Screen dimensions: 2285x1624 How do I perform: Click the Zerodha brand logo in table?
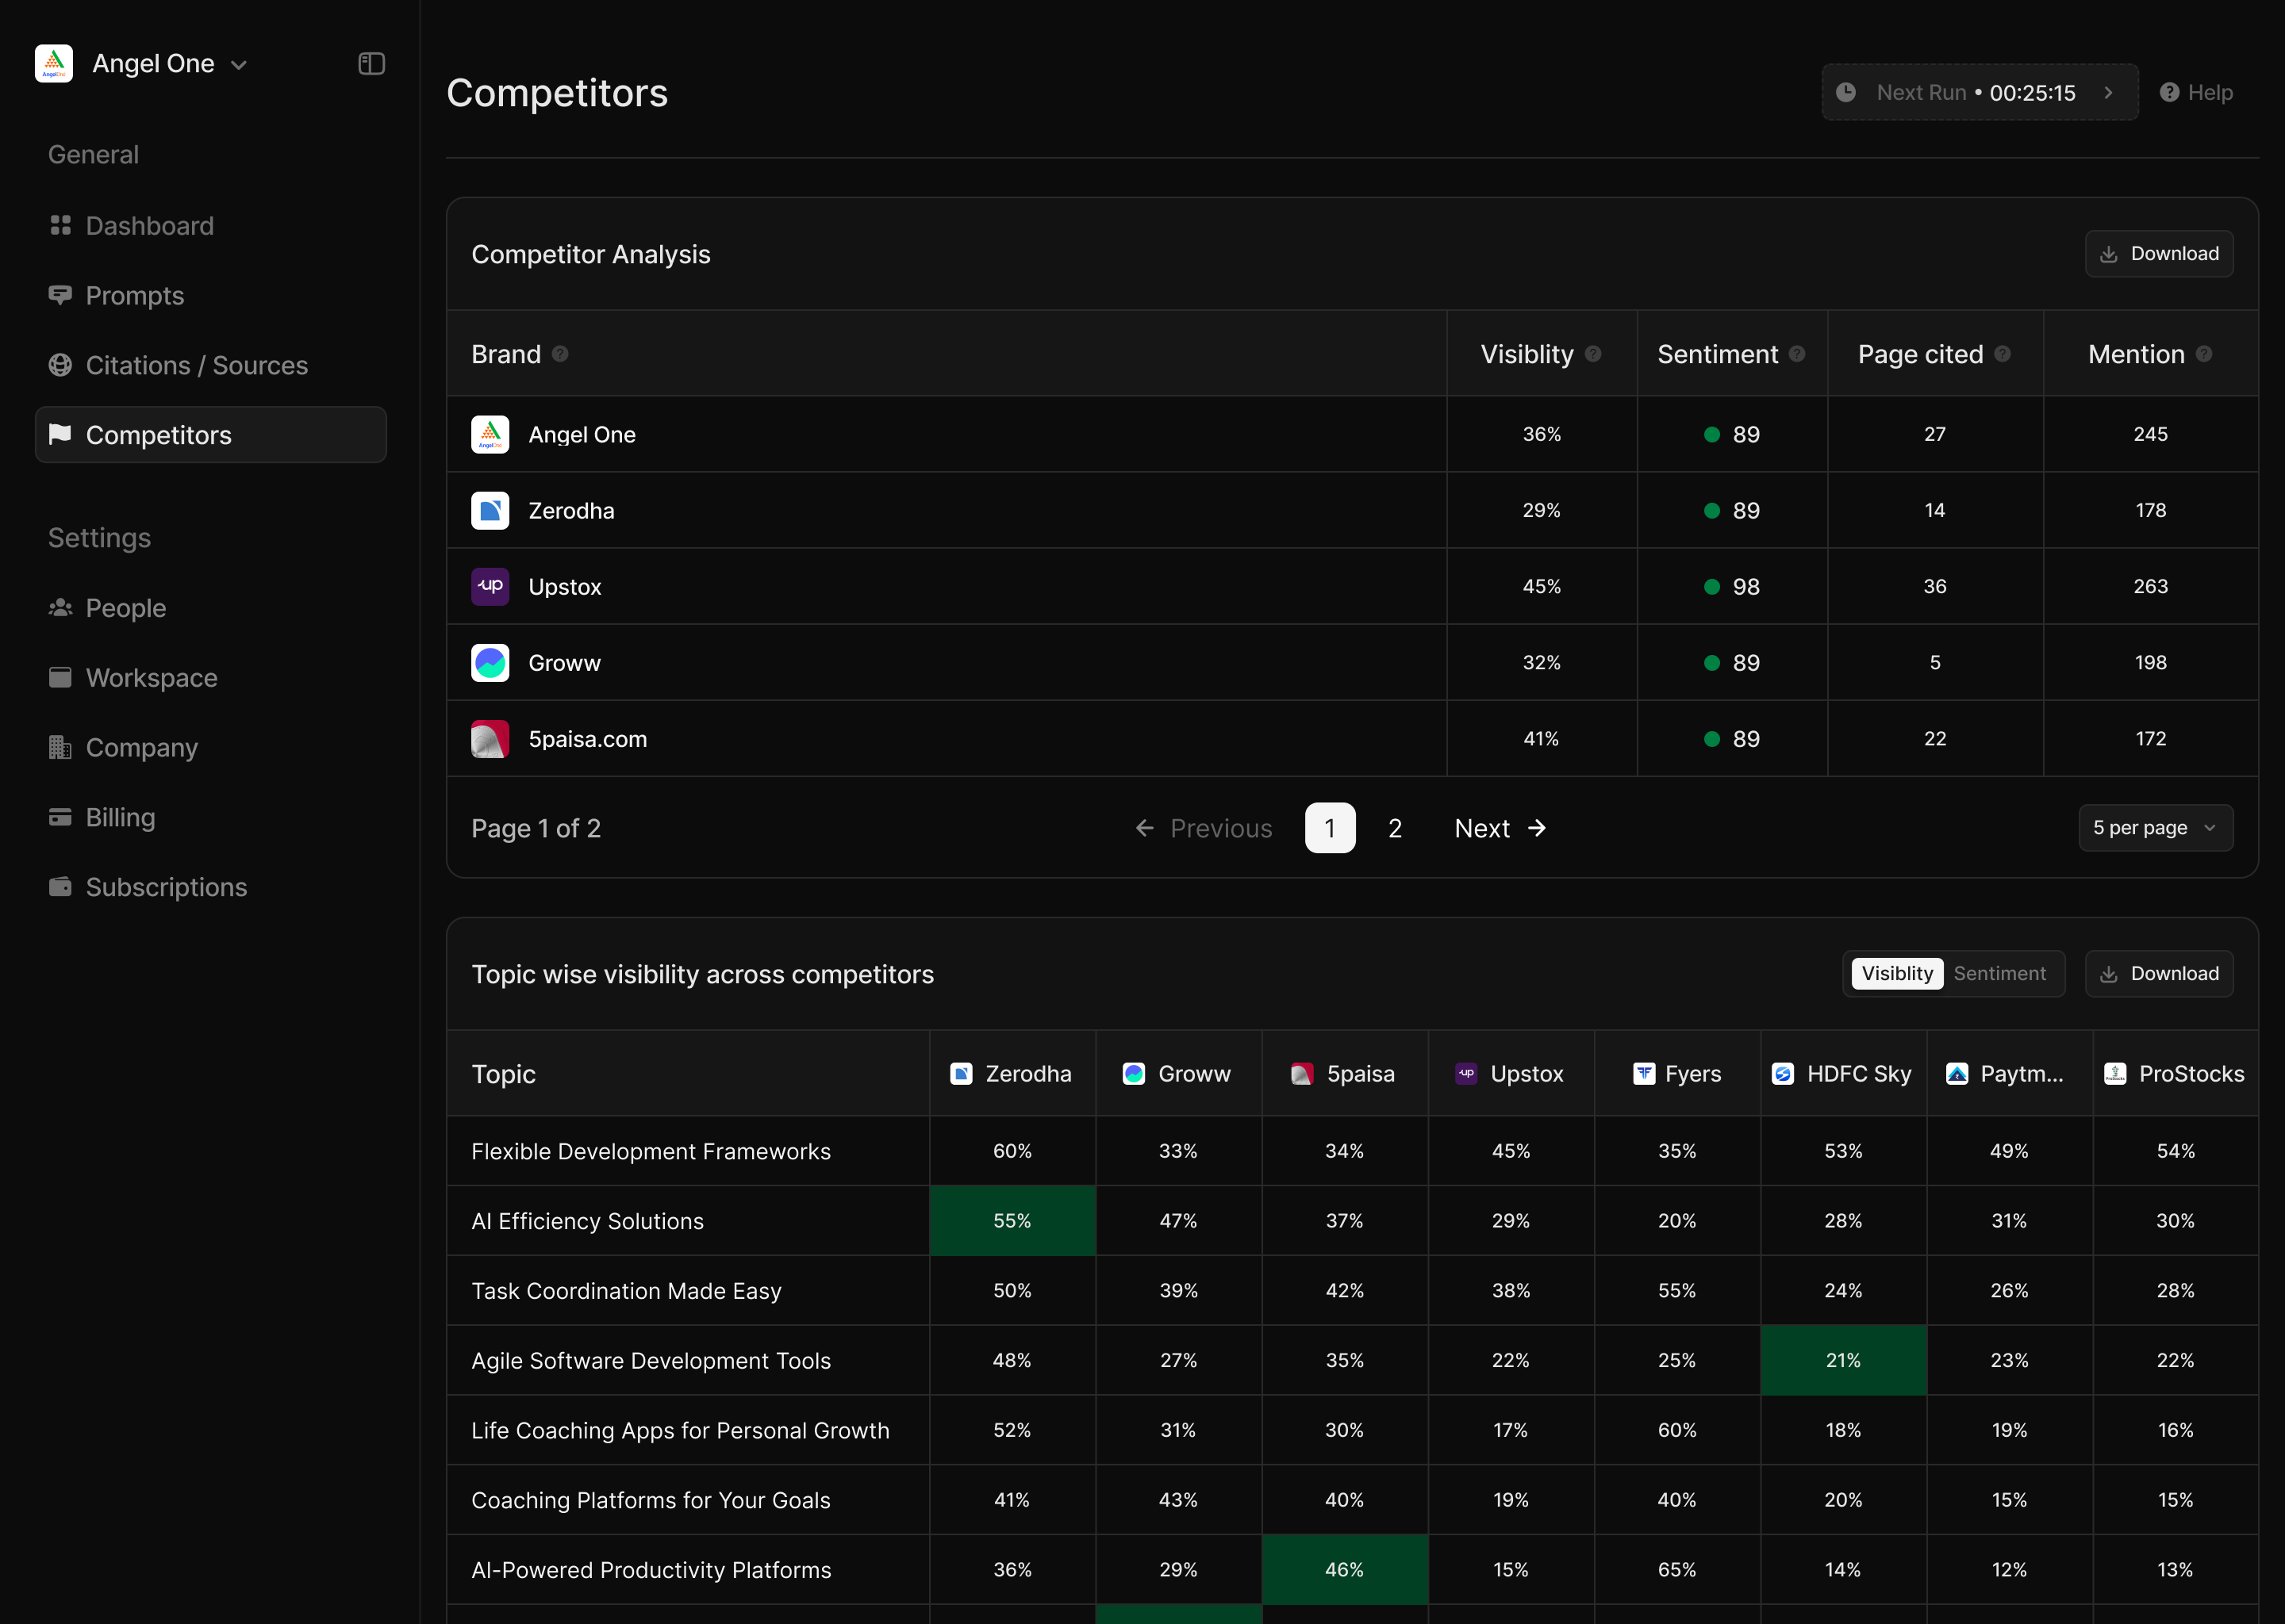tap(490, 510)
